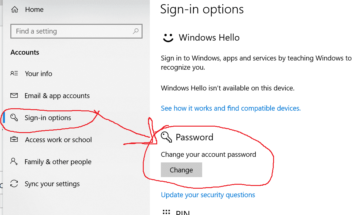Viewport: 356px width, 215px height.
Task: Open Sign-in options from the sidebar
Action: (48, 117)
